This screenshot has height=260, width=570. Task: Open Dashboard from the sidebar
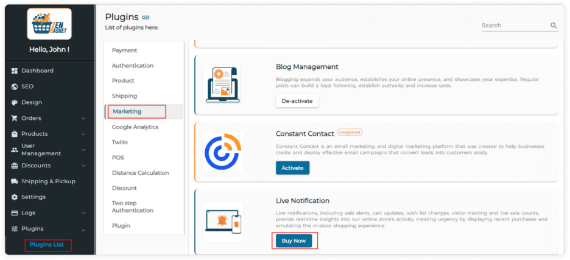click(x=37, y=71)
